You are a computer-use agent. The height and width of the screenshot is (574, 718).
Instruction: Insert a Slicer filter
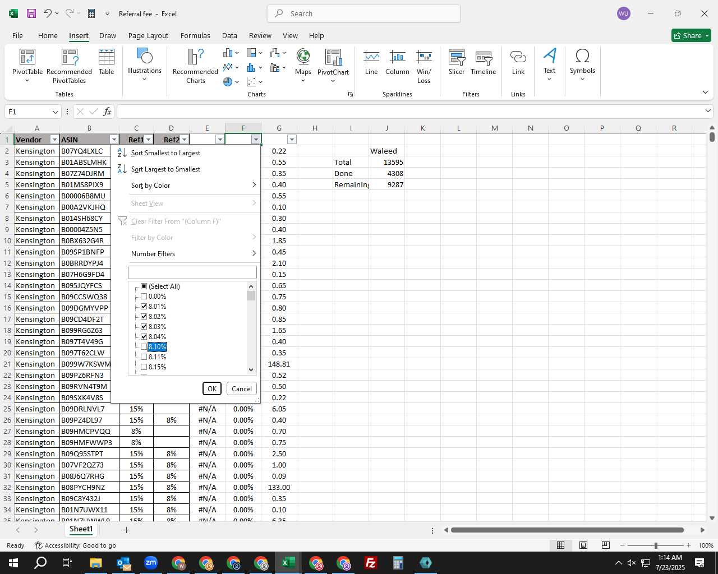(457, 62)
